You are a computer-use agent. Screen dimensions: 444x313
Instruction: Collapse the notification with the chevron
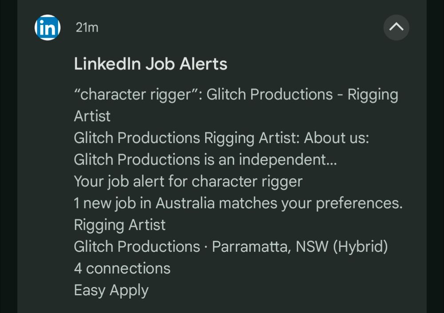pos(396,27)
